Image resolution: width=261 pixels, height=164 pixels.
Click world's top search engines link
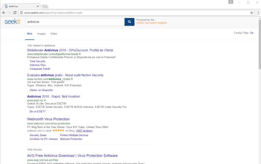pyautogui.click(x=151, y=23)
